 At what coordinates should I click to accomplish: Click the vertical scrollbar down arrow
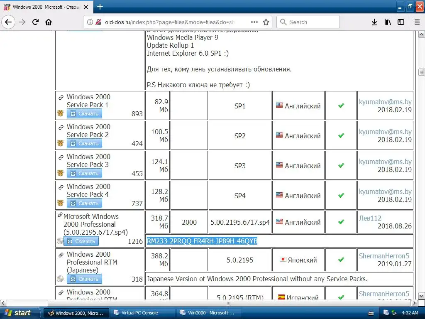coord(422,296)
